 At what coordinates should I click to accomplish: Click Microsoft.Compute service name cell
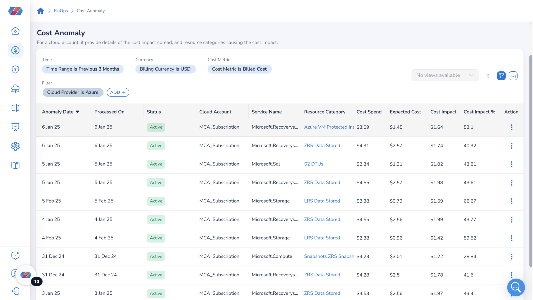(x=272, y=256)
